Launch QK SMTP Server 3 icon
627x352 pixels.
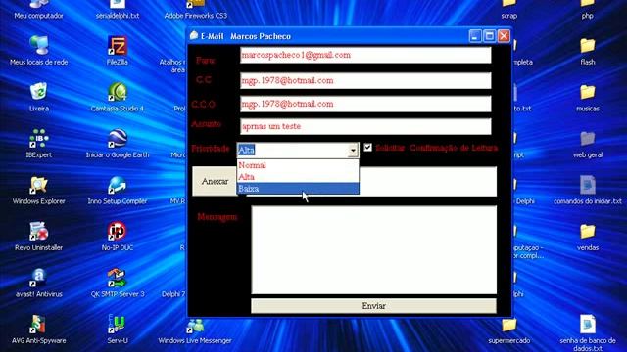tap(118, 283)
